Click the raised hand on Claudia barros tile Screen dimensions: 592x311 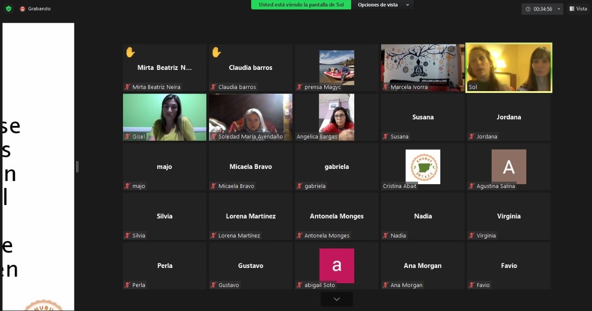click(x=216, y=52)
